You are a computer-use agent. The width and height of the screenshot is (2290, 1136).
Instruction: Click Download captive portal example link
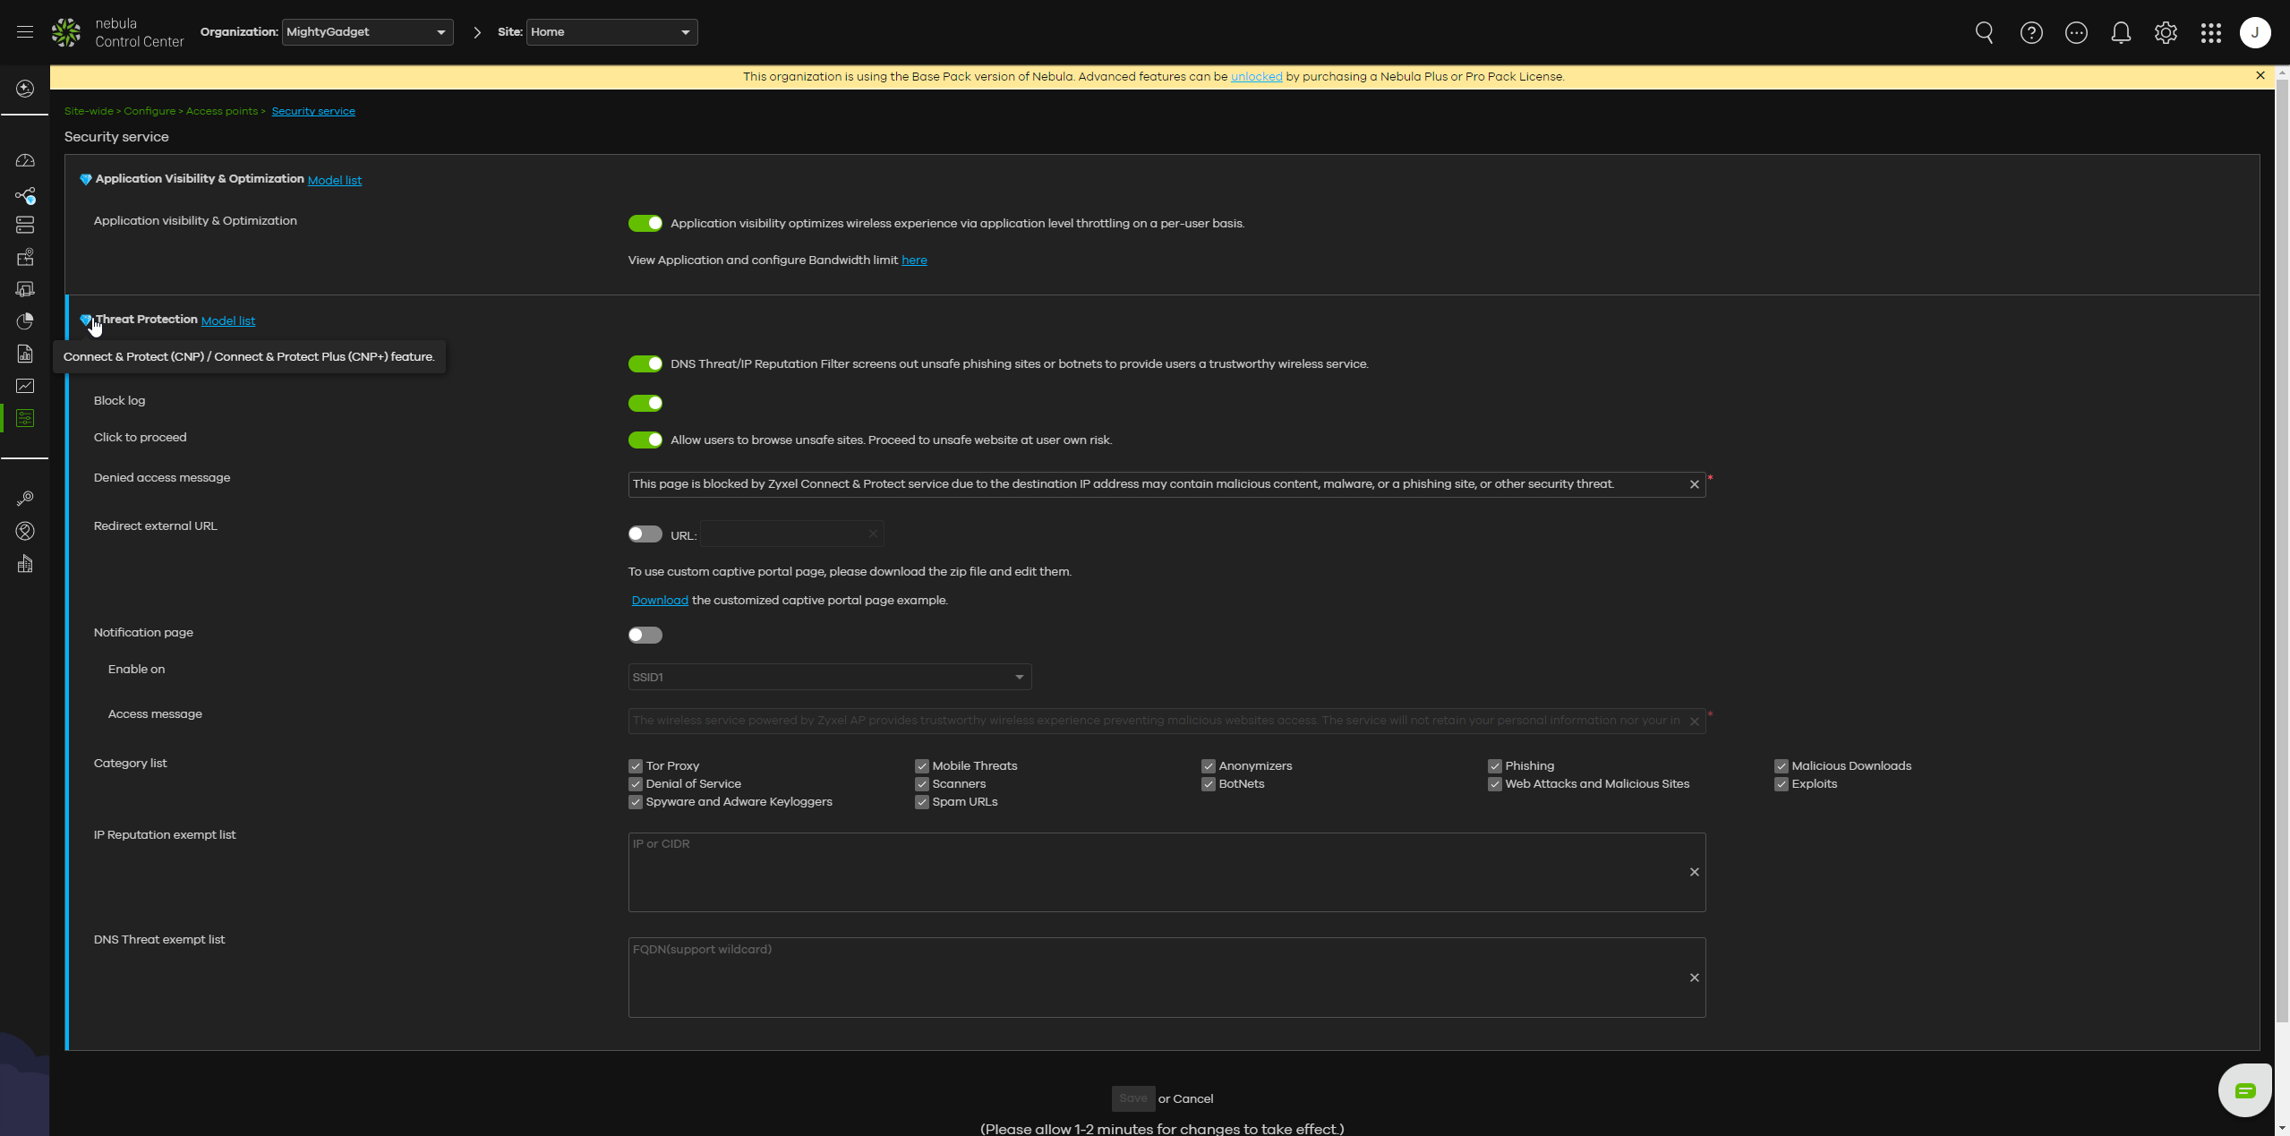660,601
